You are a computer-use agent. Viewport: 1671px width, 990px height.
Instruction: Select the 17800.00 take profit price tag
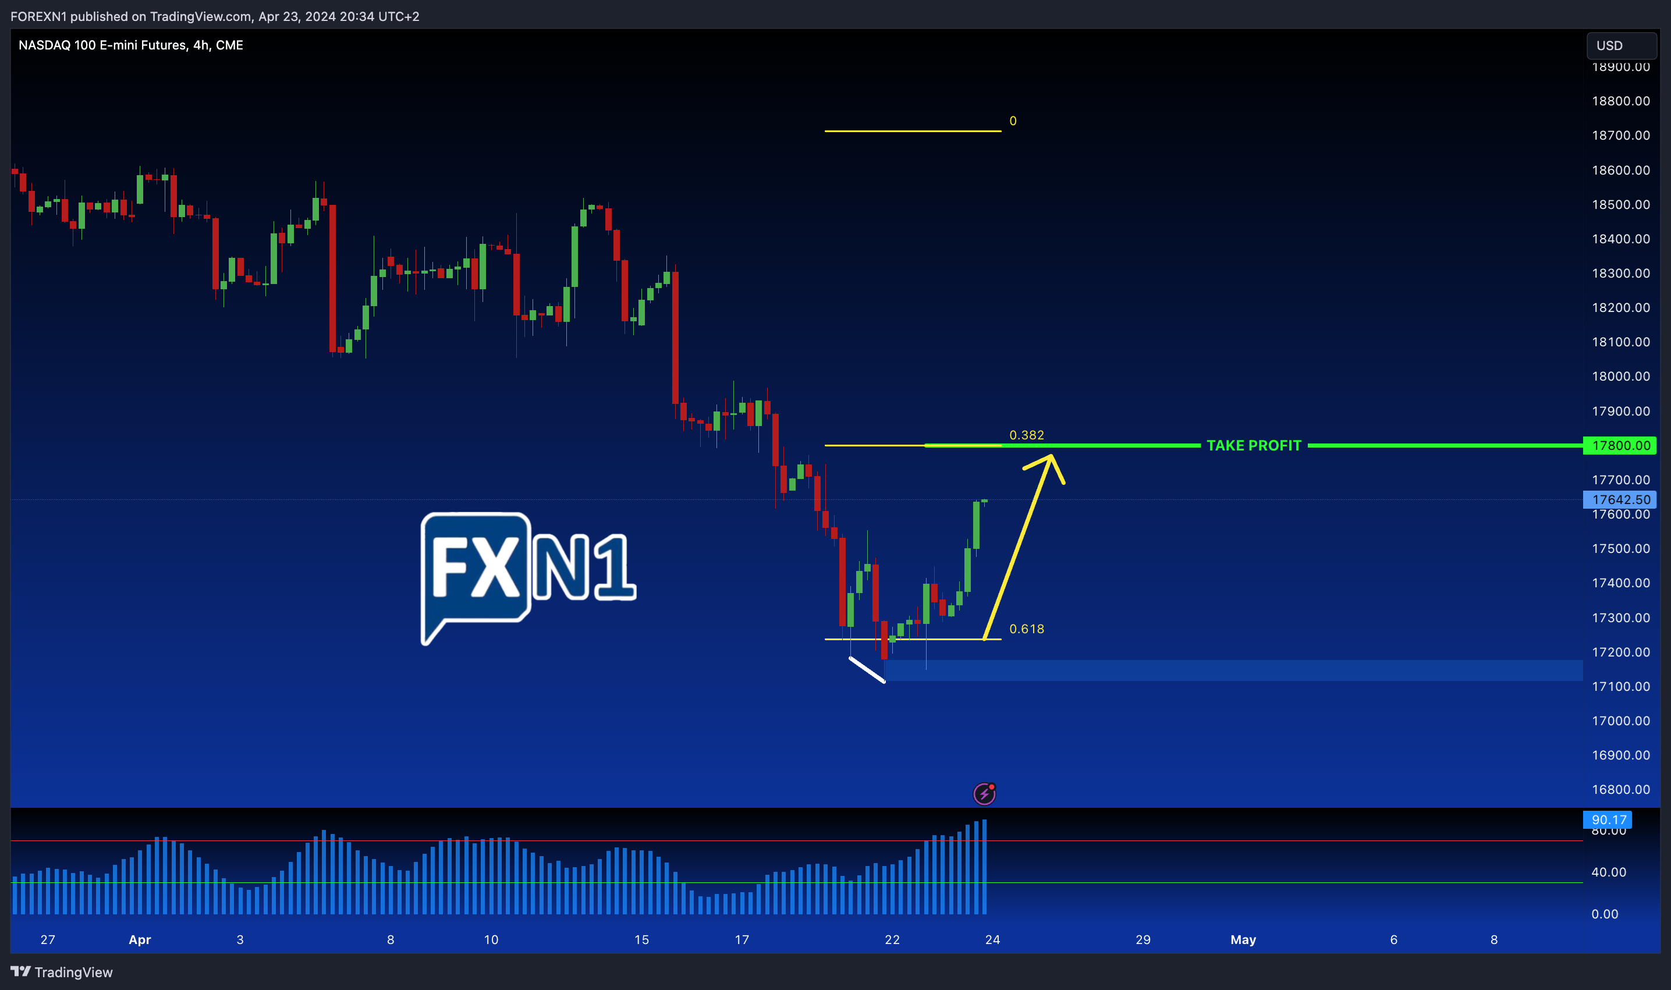pos(1620,445)
